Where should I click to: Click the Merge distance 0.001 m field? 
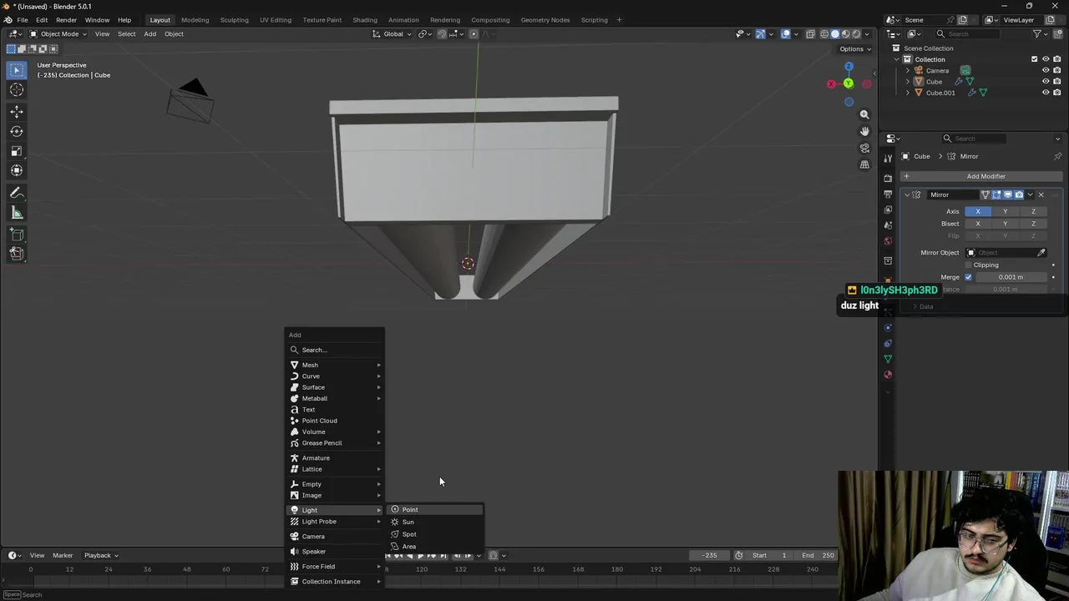tap(1011, 277)
